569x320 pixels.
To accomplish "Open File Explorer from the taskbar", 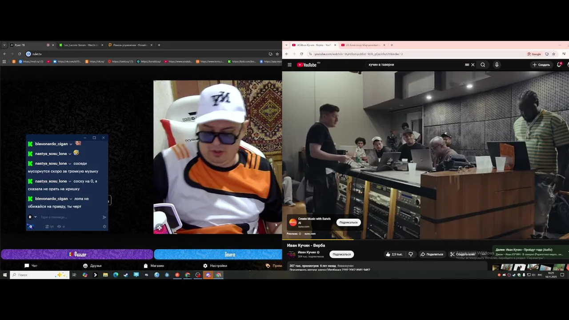I will 105,275.
